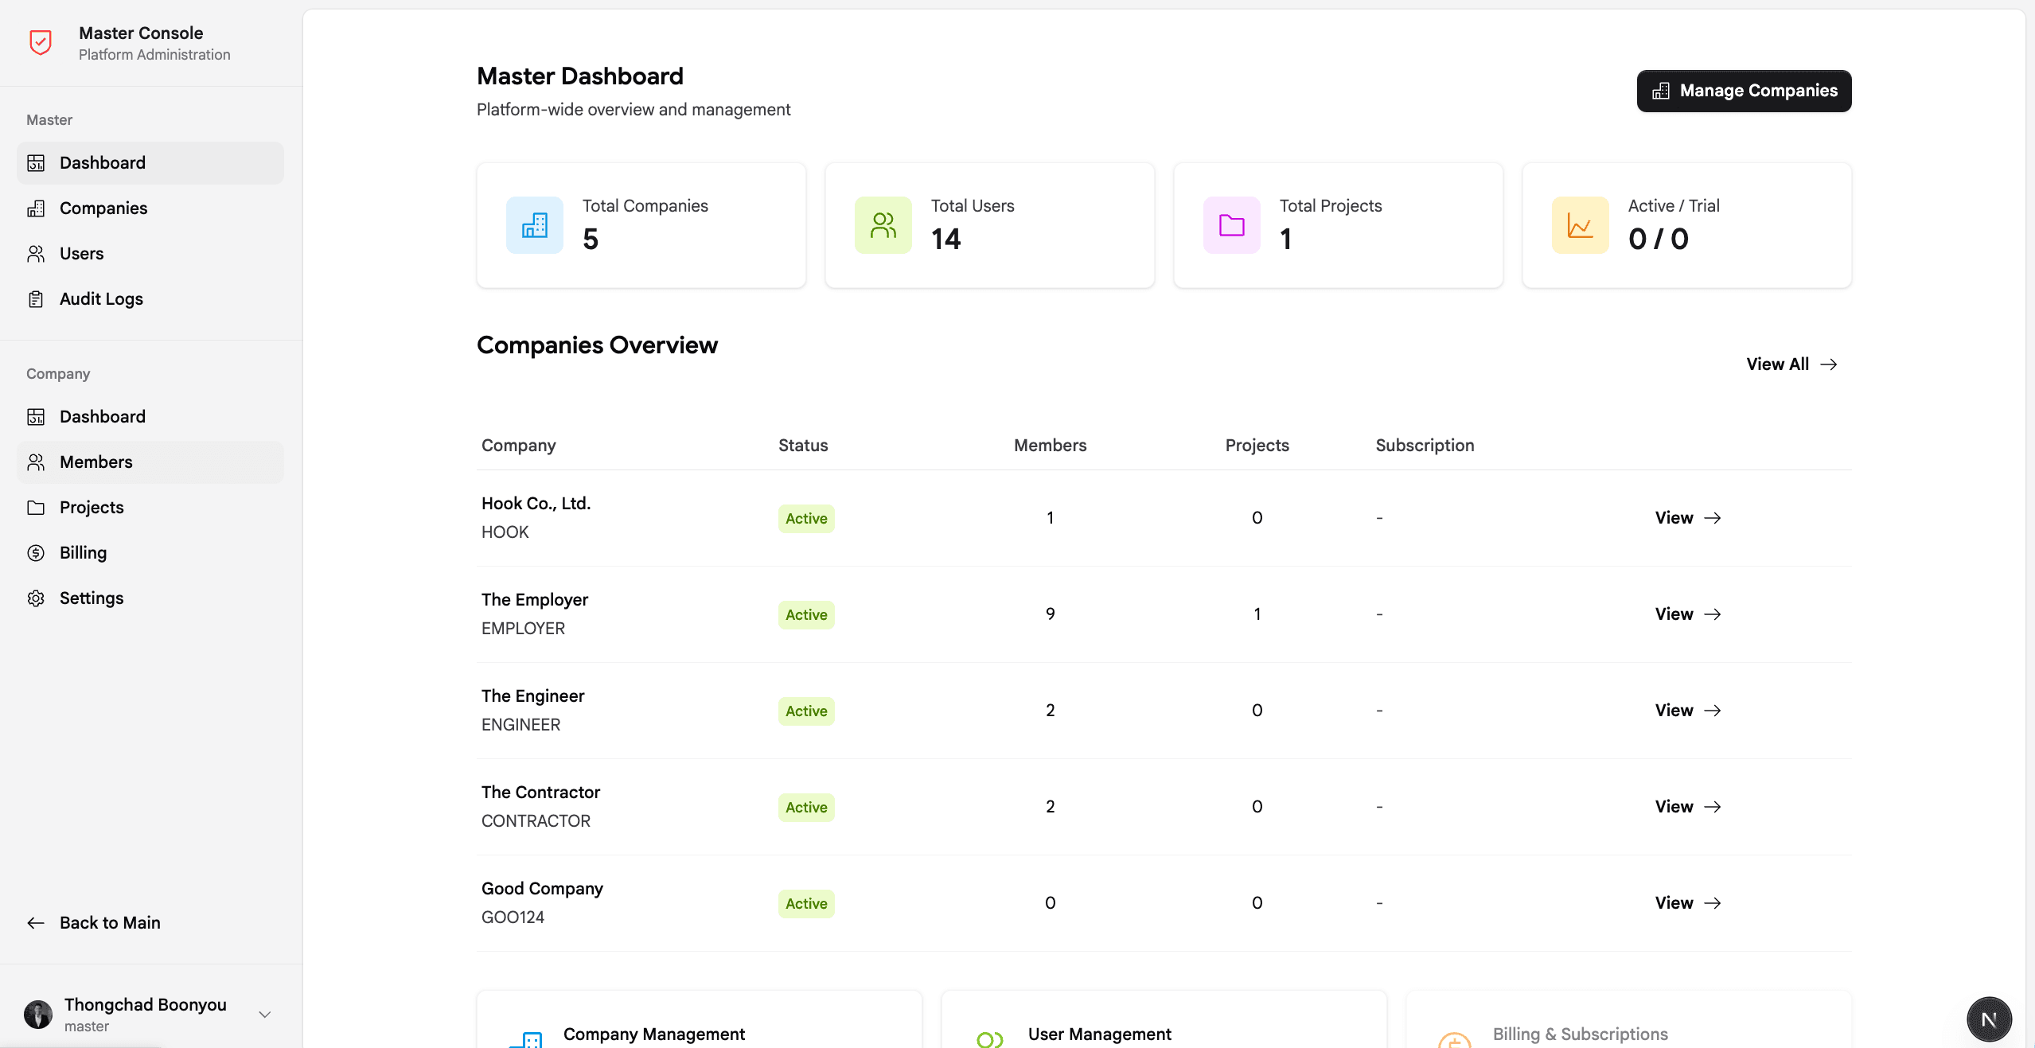2035x1048 pixels.
Task: Open Users in the Master menu
Action: click(81, 254)
